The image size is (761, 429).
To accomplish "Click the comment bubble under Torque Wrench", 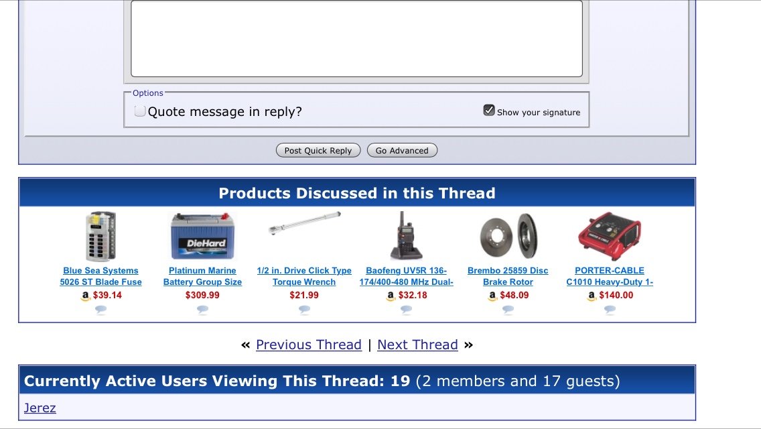I will point(304,310).
